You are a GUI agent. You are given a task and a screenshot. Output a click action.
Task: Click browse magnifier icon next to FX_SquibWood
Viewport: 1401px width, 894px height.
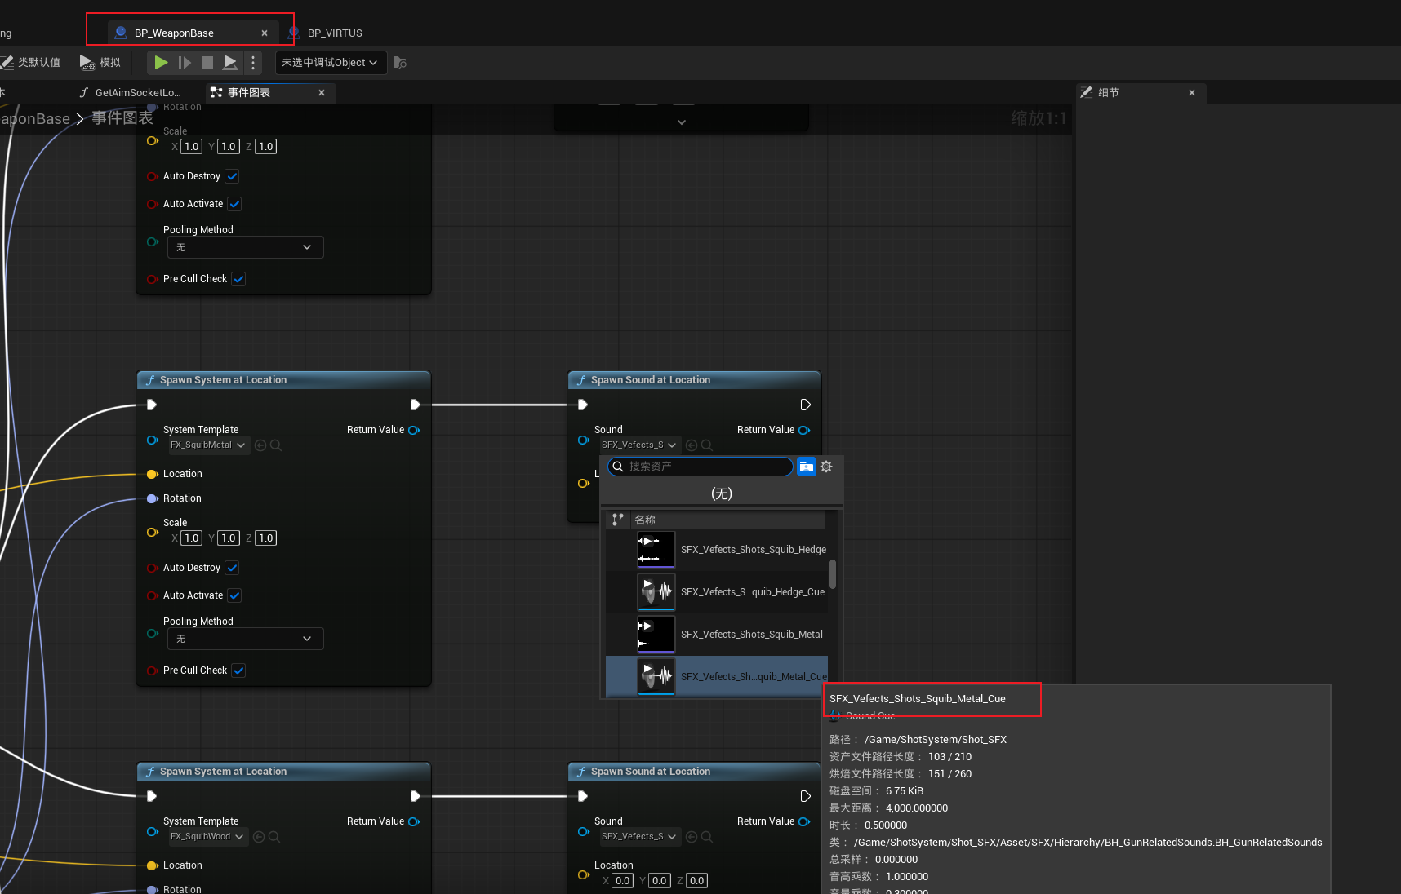coord(274,837)
